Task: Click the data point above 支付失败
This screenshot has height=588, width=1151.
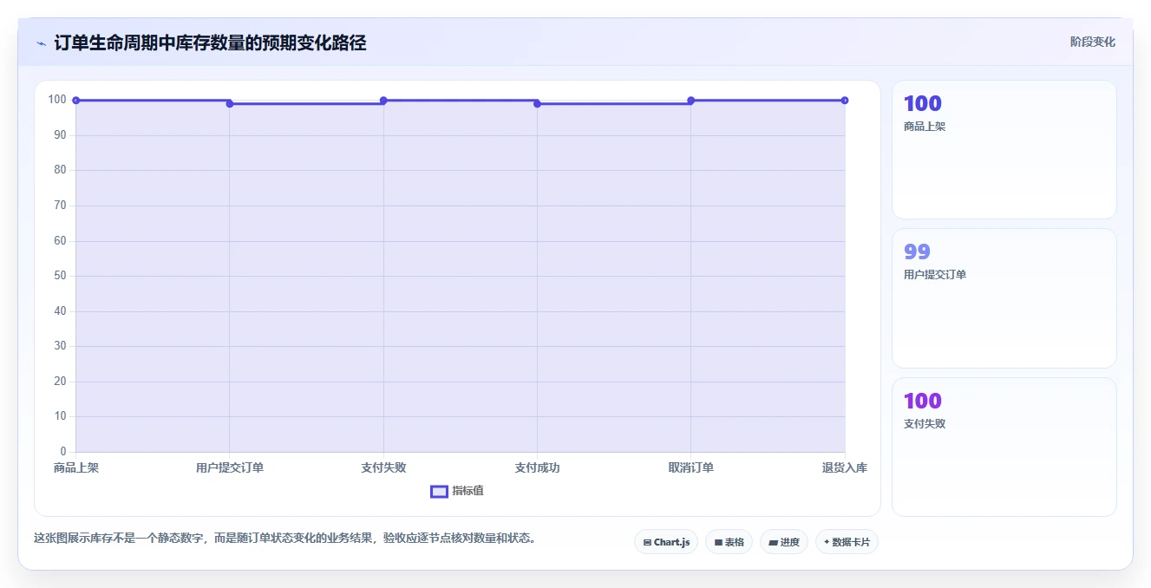Action: (x=383, y=101)
